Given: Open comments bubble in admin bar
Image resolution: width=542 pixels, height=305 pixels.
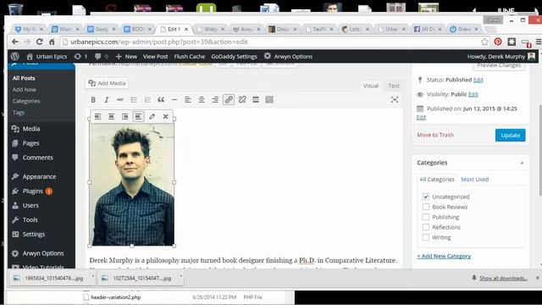Looking at the screenshot, I should point(102,57).
